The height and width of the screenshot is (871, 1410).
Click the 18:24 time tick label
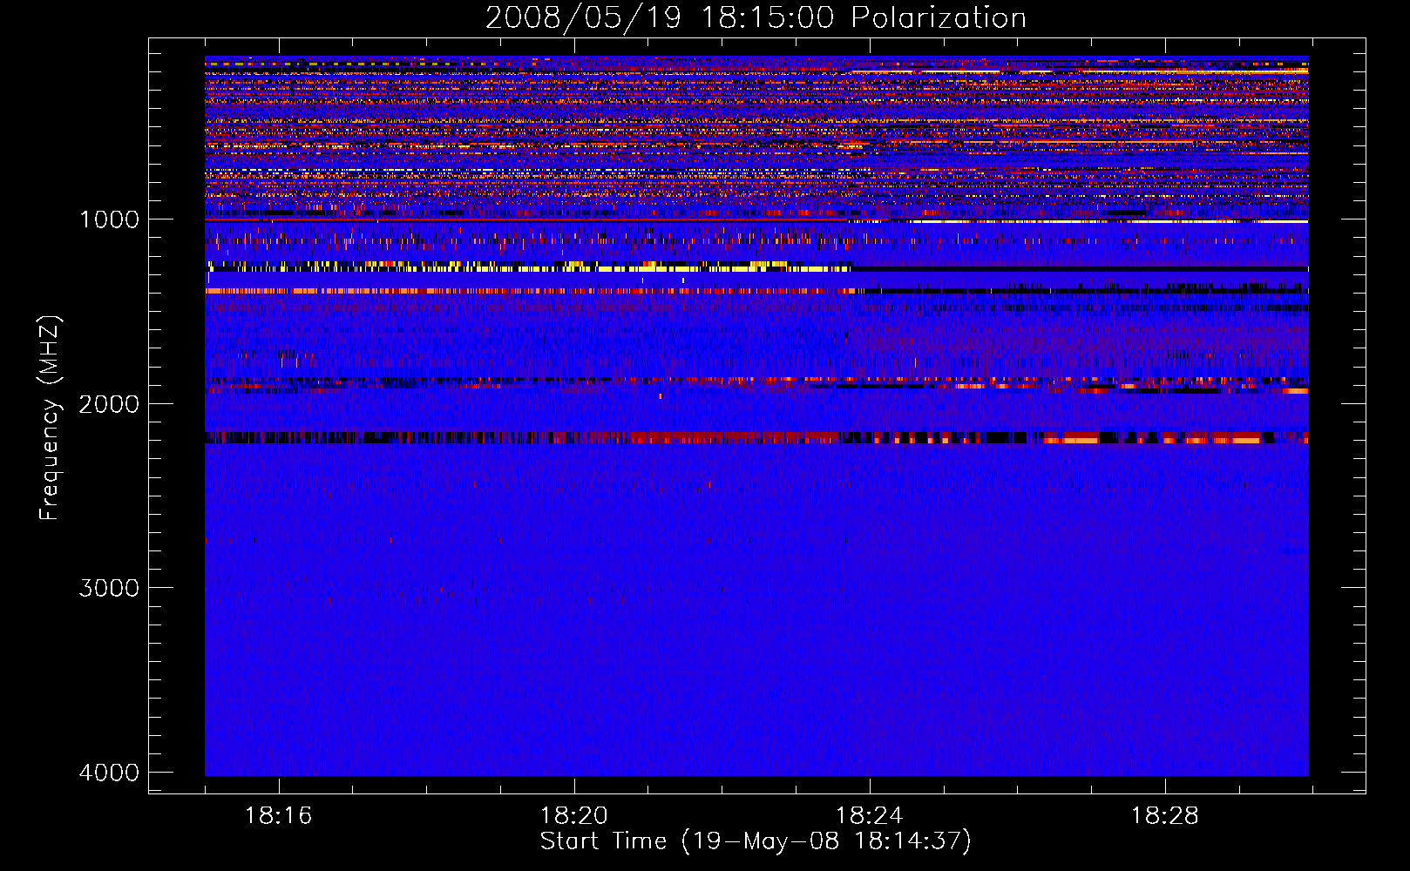point(869,816)
